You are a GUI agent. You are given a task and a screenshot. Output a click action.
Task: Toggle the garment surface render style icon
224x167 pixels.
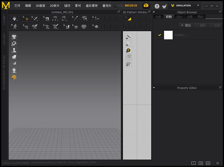click(14, 57)
